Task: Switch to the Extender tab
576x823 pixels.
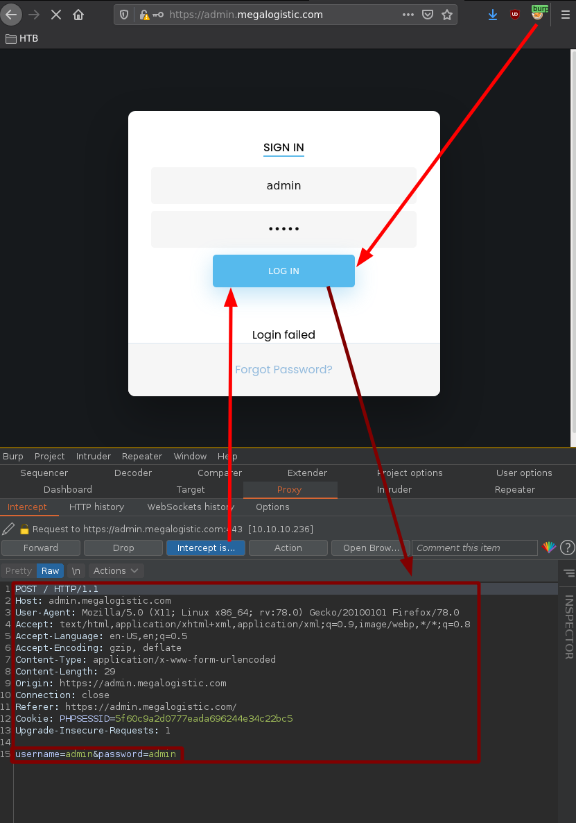Action: pyautogui.click(x=307, y=473)
